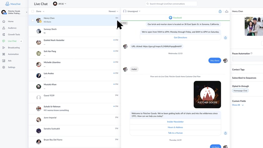Open the Luis Avalos conversation
This screenshot has width=263, height=148.
coord(75,75)
